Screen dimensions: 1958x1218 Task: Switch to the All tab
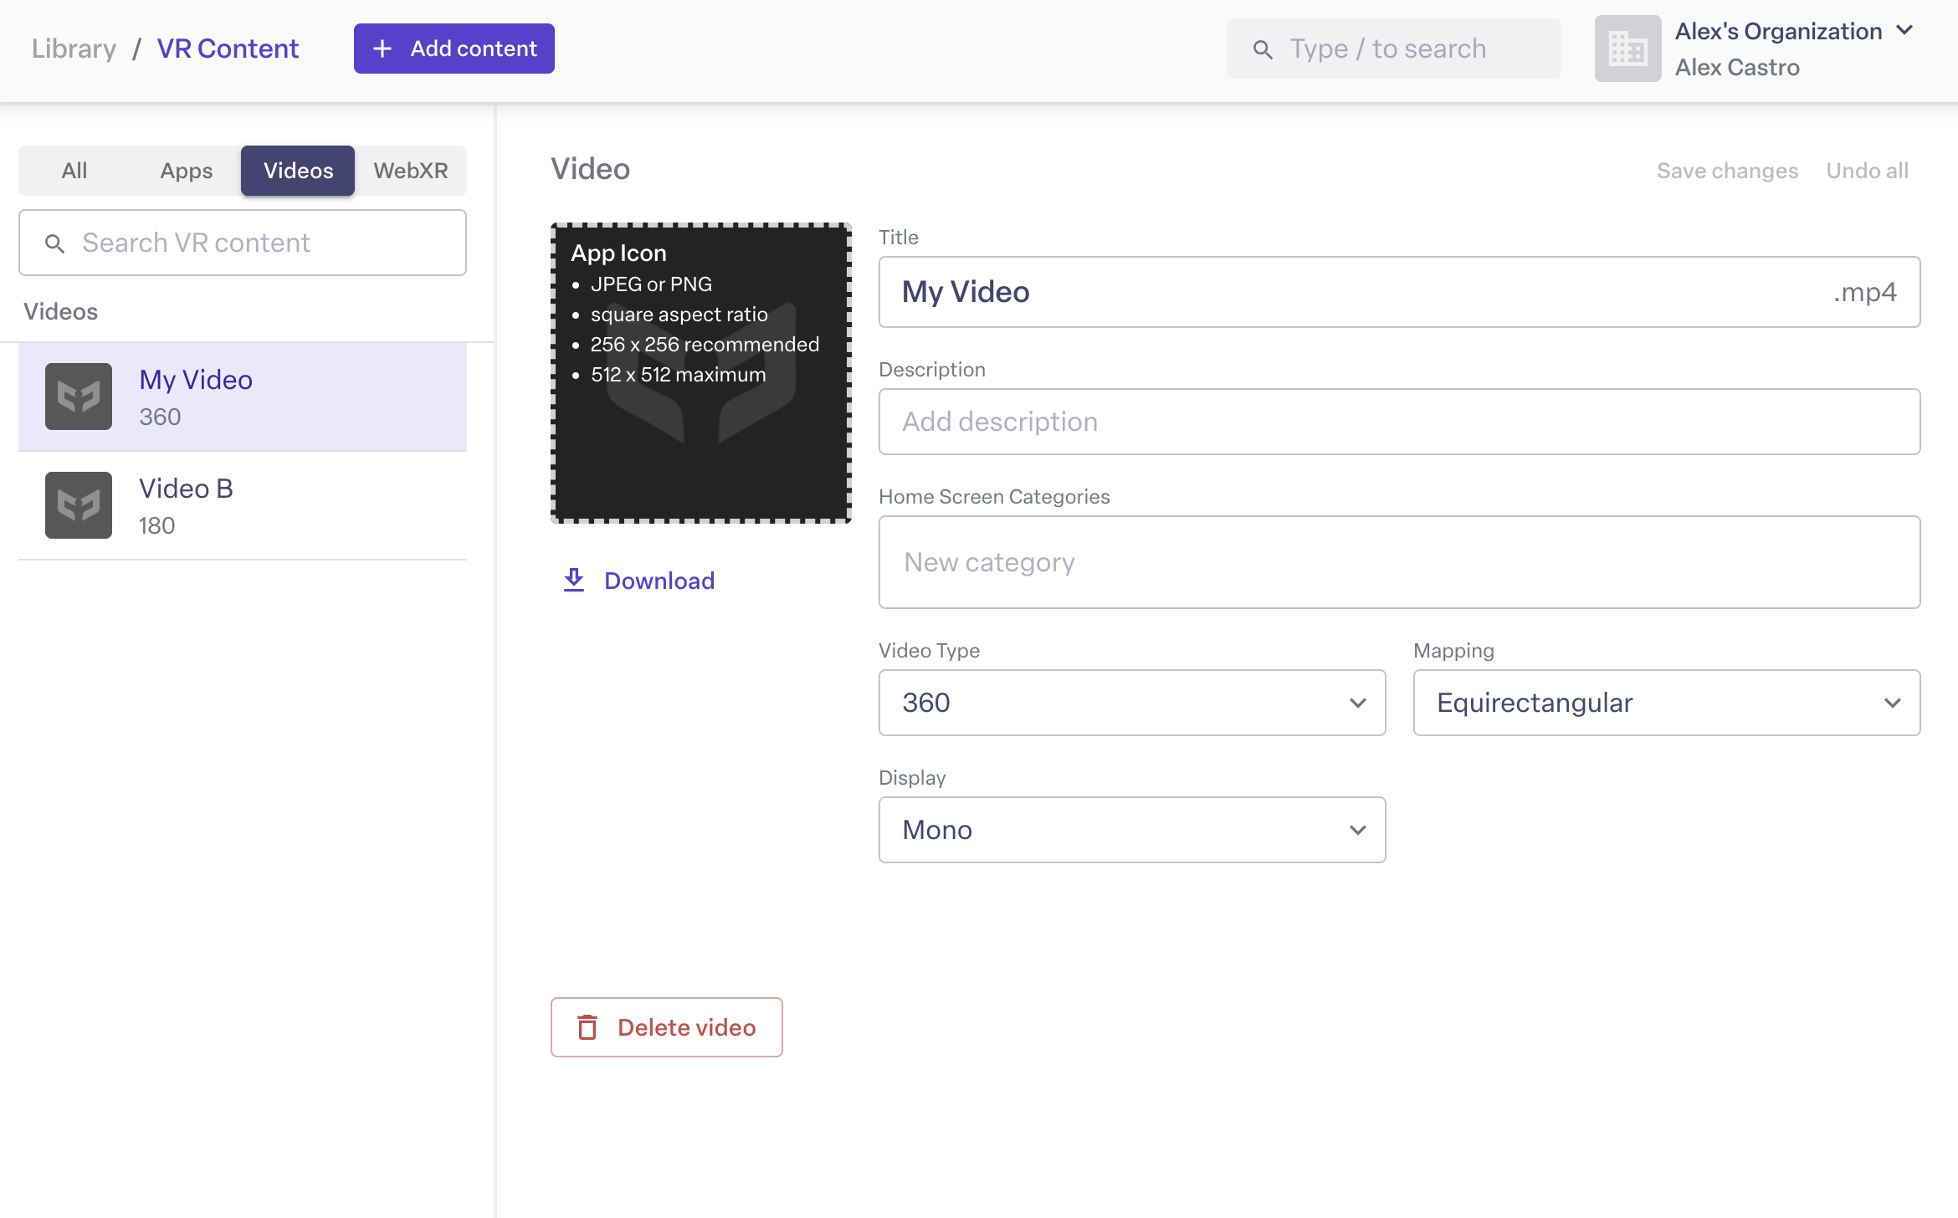pyautogui.click(x=74, y=171)
